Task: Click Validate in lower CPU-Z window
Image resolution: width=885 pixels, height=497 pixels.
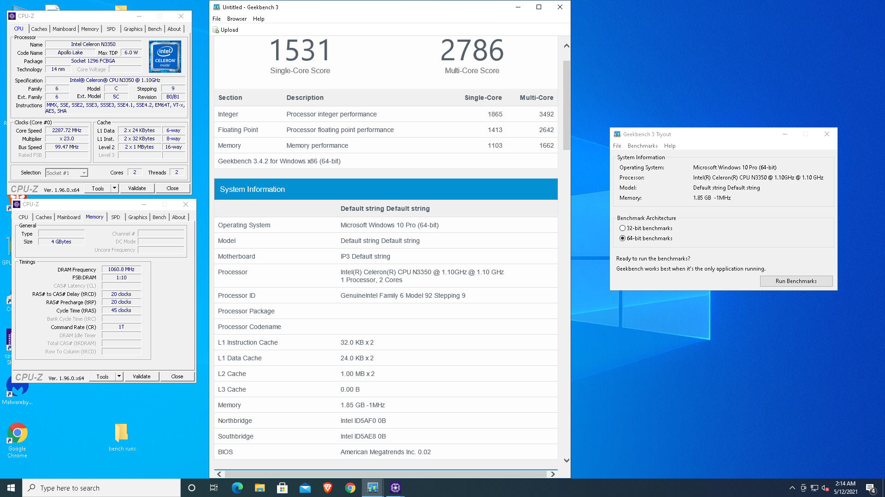Action: [x=142, y=376]
